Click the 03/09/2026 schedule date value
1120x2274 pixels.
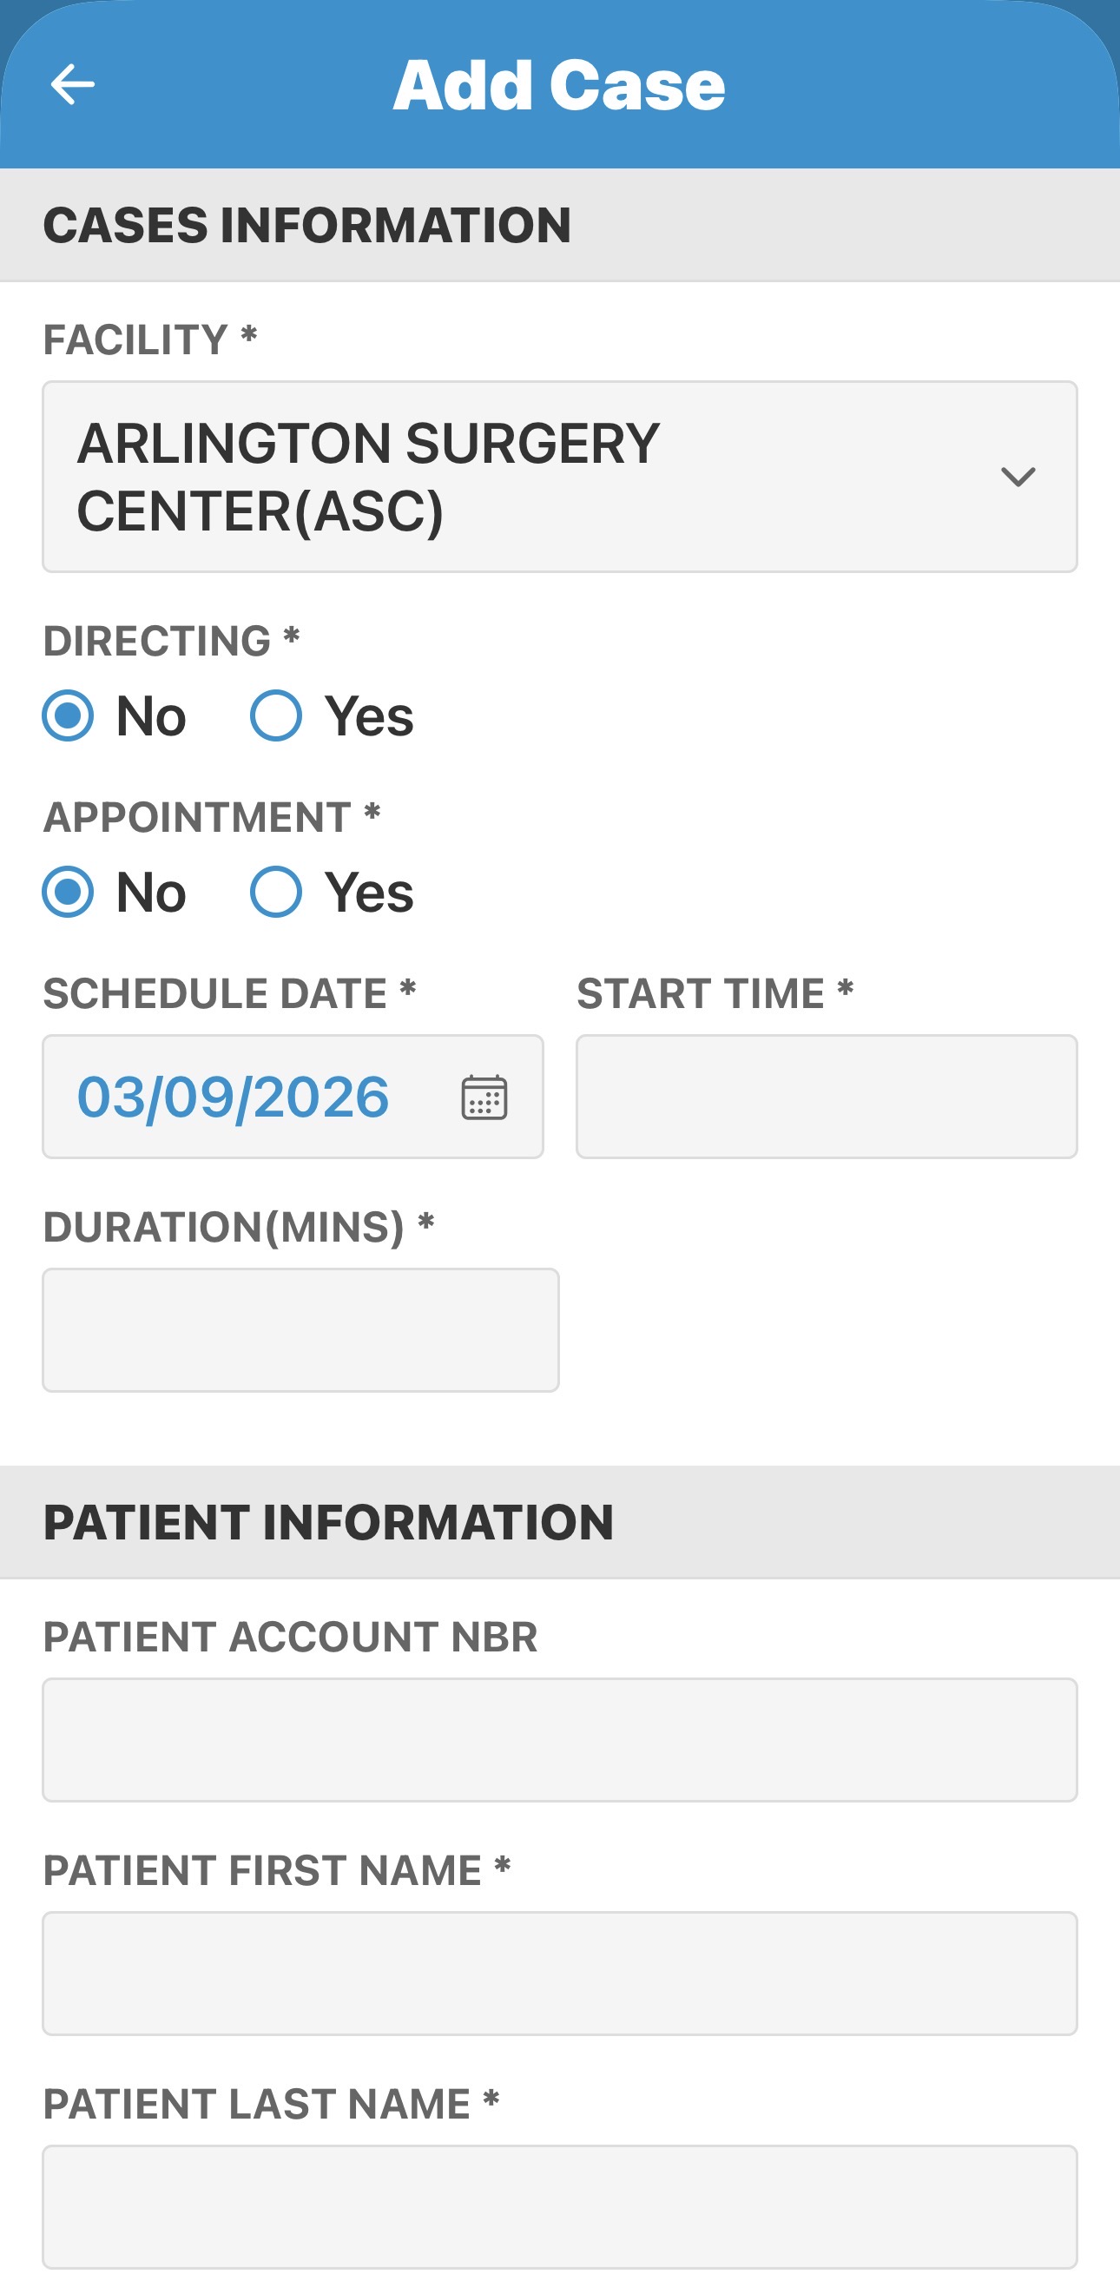pos(233,1097)
